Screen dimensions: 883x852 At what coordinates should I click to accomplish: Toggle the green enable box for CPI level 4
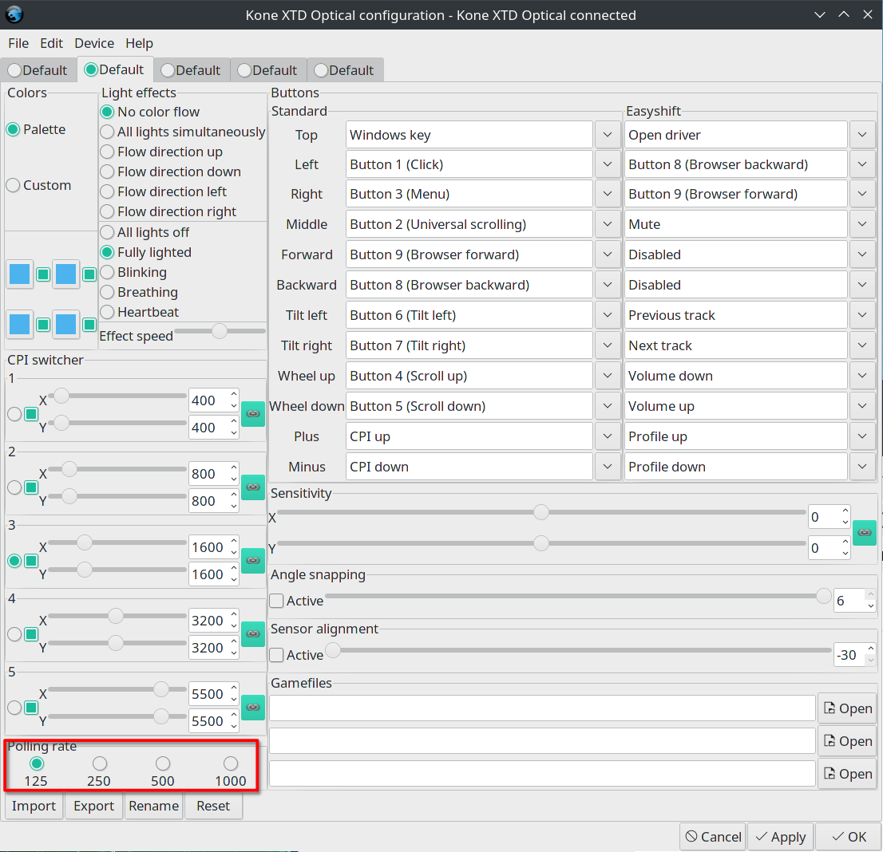[x=32, y=634]
